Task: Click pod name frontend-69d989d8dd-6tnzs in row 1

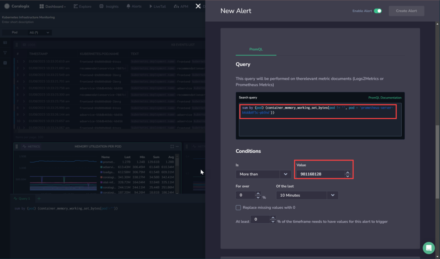Action: click(100, 62)
